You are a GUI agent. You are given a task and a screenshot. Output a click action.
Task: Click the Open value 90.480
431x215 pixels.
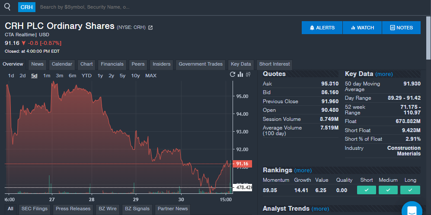click(330, 110)
